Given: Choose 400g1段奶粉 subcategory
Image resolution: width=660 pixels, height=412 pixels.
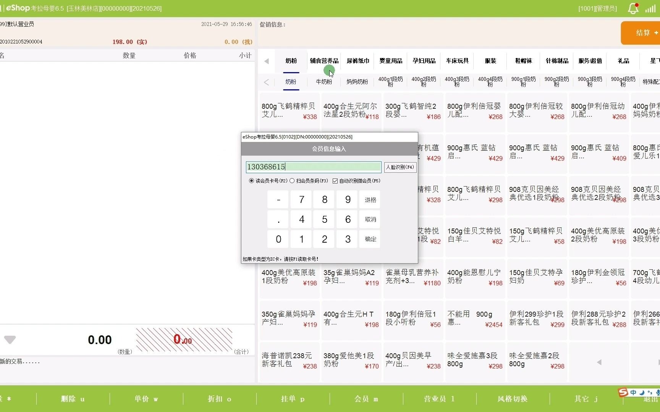Looking at the screenshot, I should (390, 82).
